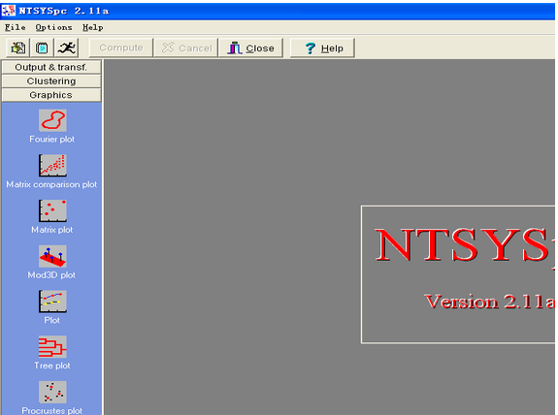Viewport: 558px width, 415px height.
Task: Click the Cancel button
Action: click(186, 48)
